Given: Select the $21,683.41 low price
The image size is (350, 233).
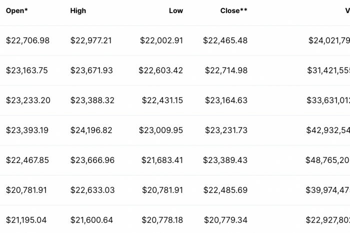Looking at the screenshot, I should 162,160.
